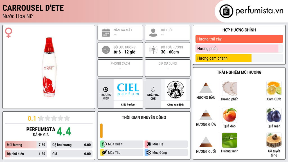Click the person silhouette icon for Độ tuổi

point(153,33)
